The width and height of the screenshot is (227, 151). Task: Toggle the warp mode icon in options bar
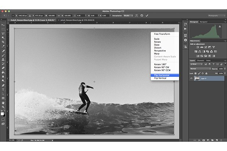tap(136, 15)
